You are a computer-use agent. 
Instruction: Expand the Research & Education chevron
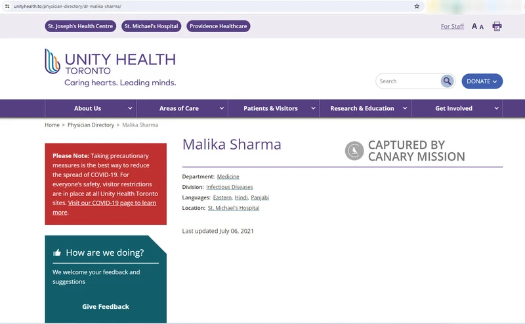(405, 108)
